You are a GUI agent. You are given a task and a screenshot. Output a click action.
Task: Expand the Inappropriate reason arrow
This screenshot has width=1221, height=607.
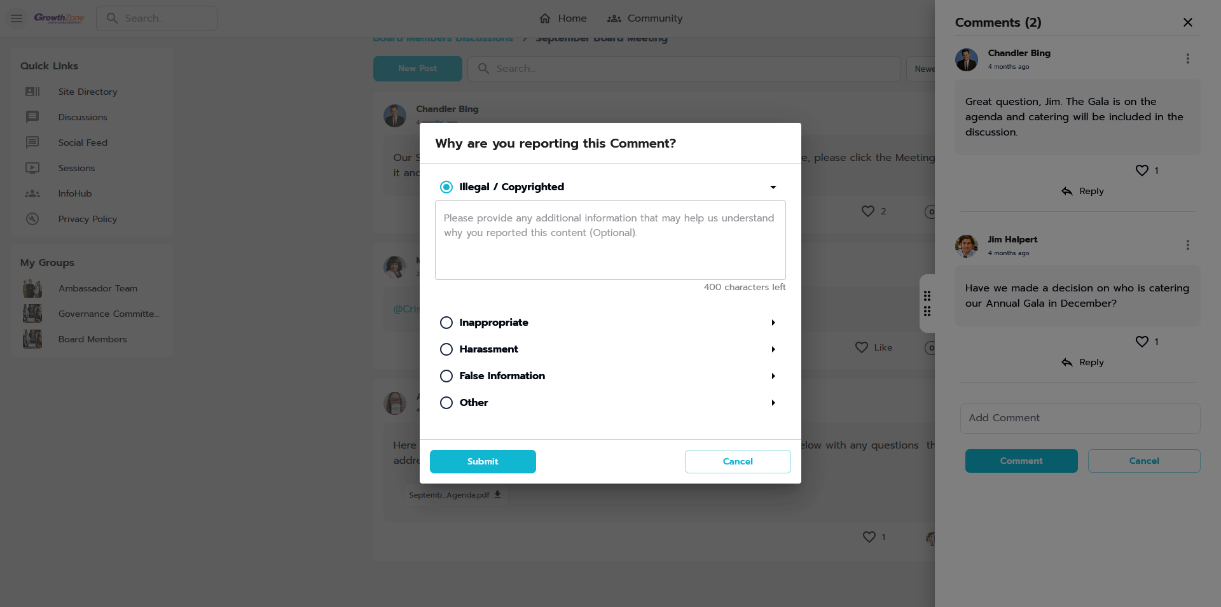(773, 323)
